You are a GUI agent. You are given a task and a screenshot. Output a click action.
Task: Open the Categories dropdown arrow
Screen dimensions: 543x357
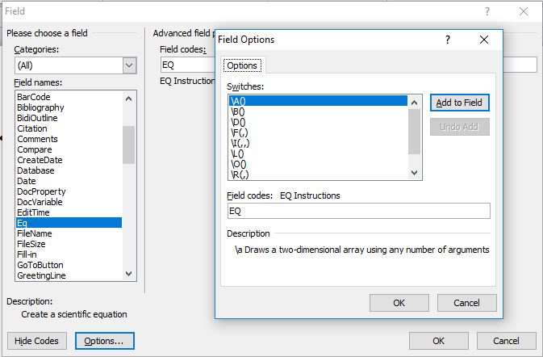[x=129, y=65]
